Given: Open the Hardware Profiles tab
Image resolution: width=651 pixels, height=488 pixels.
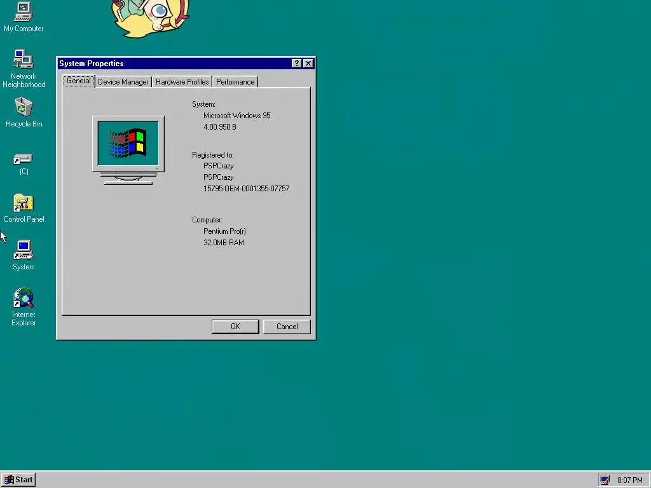Looking at the screenshot, I should tap(182, 82).
